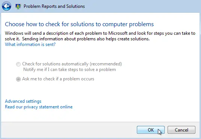Confirm with the OK button
This screenshot has width=201, height=139.
pyautogui.click(x=151, y=130)
